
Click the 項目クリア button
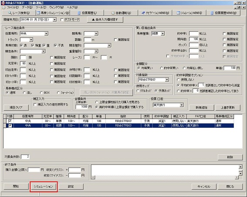pos(16,108)
